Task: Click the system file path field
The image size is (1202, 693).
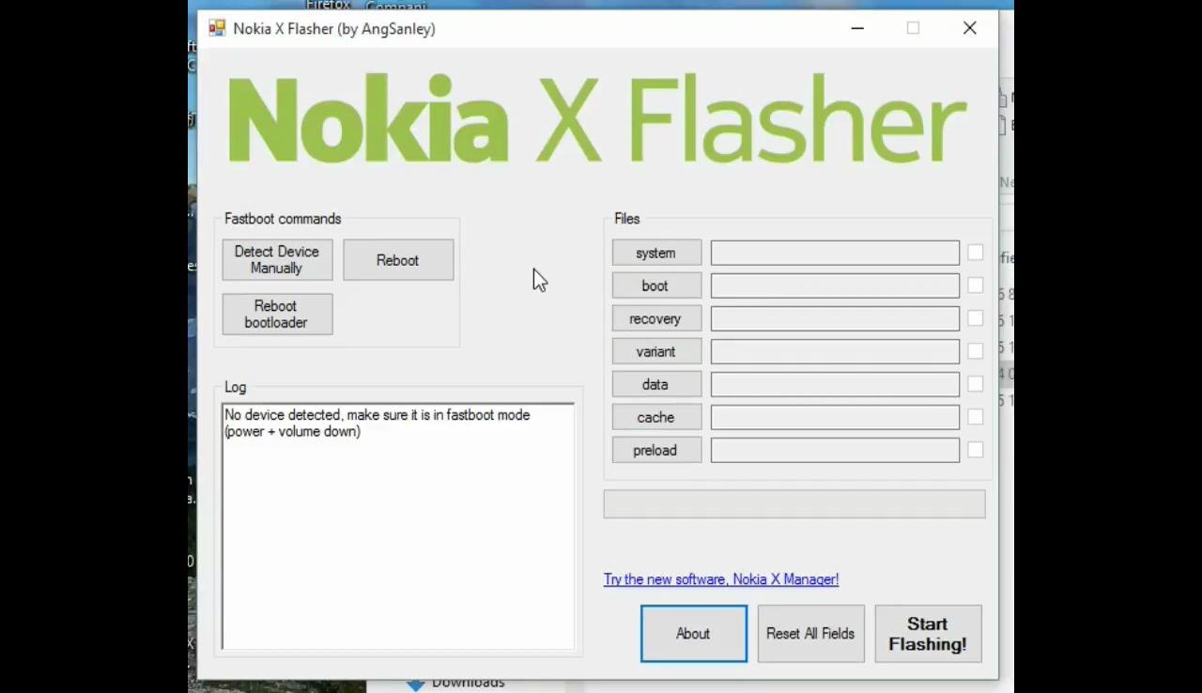Action: (x=835, y=253)
